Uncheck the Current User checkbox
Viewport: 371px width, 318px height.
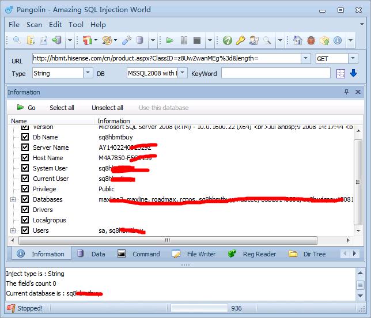[x=25, y=178]
